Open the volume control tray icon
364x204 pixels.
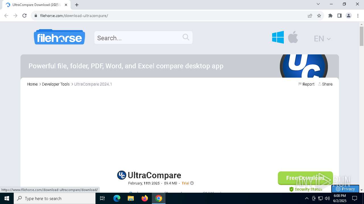click(327, 198)
